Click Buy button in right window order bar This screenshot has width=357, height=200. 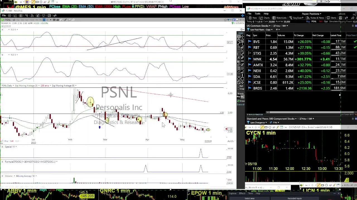(x=308, y=21)
